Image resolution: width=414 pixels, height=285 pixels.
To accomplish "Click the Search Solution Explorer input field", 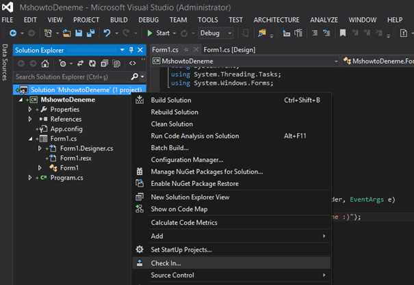I will [x=72, y=77].
